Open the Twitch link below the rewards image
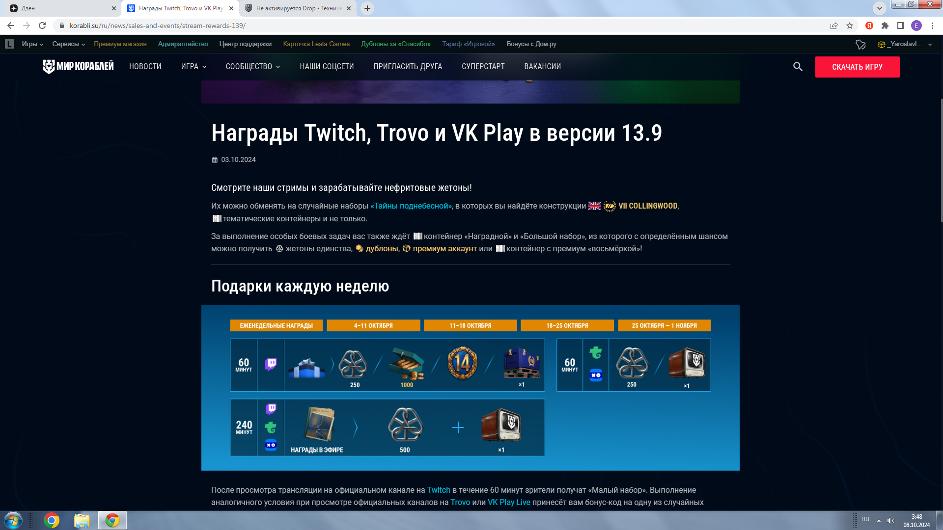The width and height of the screenshot is (943, 530). 439,490
